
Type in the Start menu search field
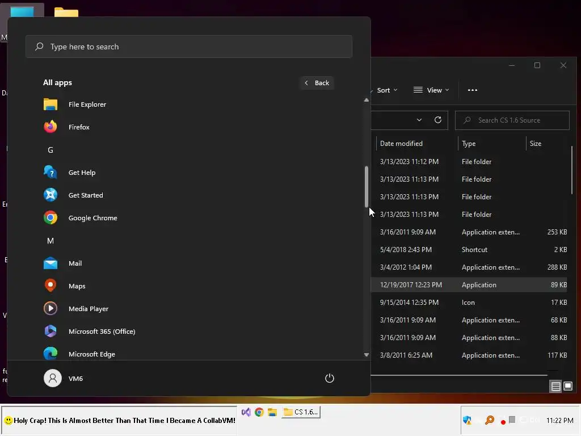click(x=189, y=47)
